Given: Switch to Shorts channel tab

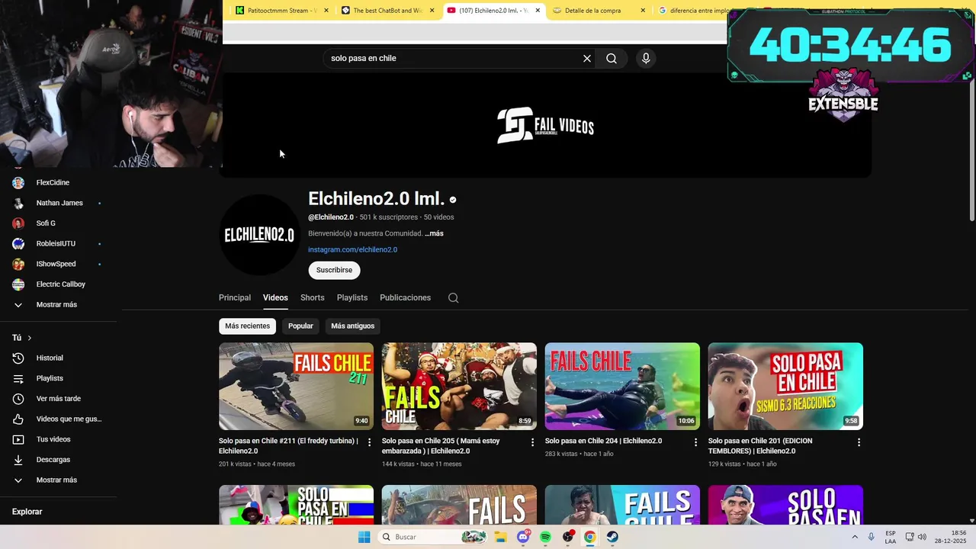Looking at the screenshot, I should [313, 298].
